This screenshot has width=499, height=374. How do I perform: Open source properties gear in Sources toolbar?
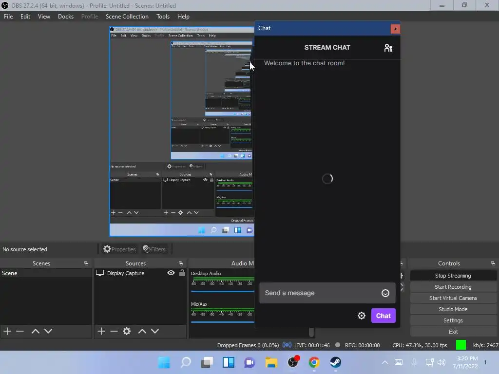point(127,331)
